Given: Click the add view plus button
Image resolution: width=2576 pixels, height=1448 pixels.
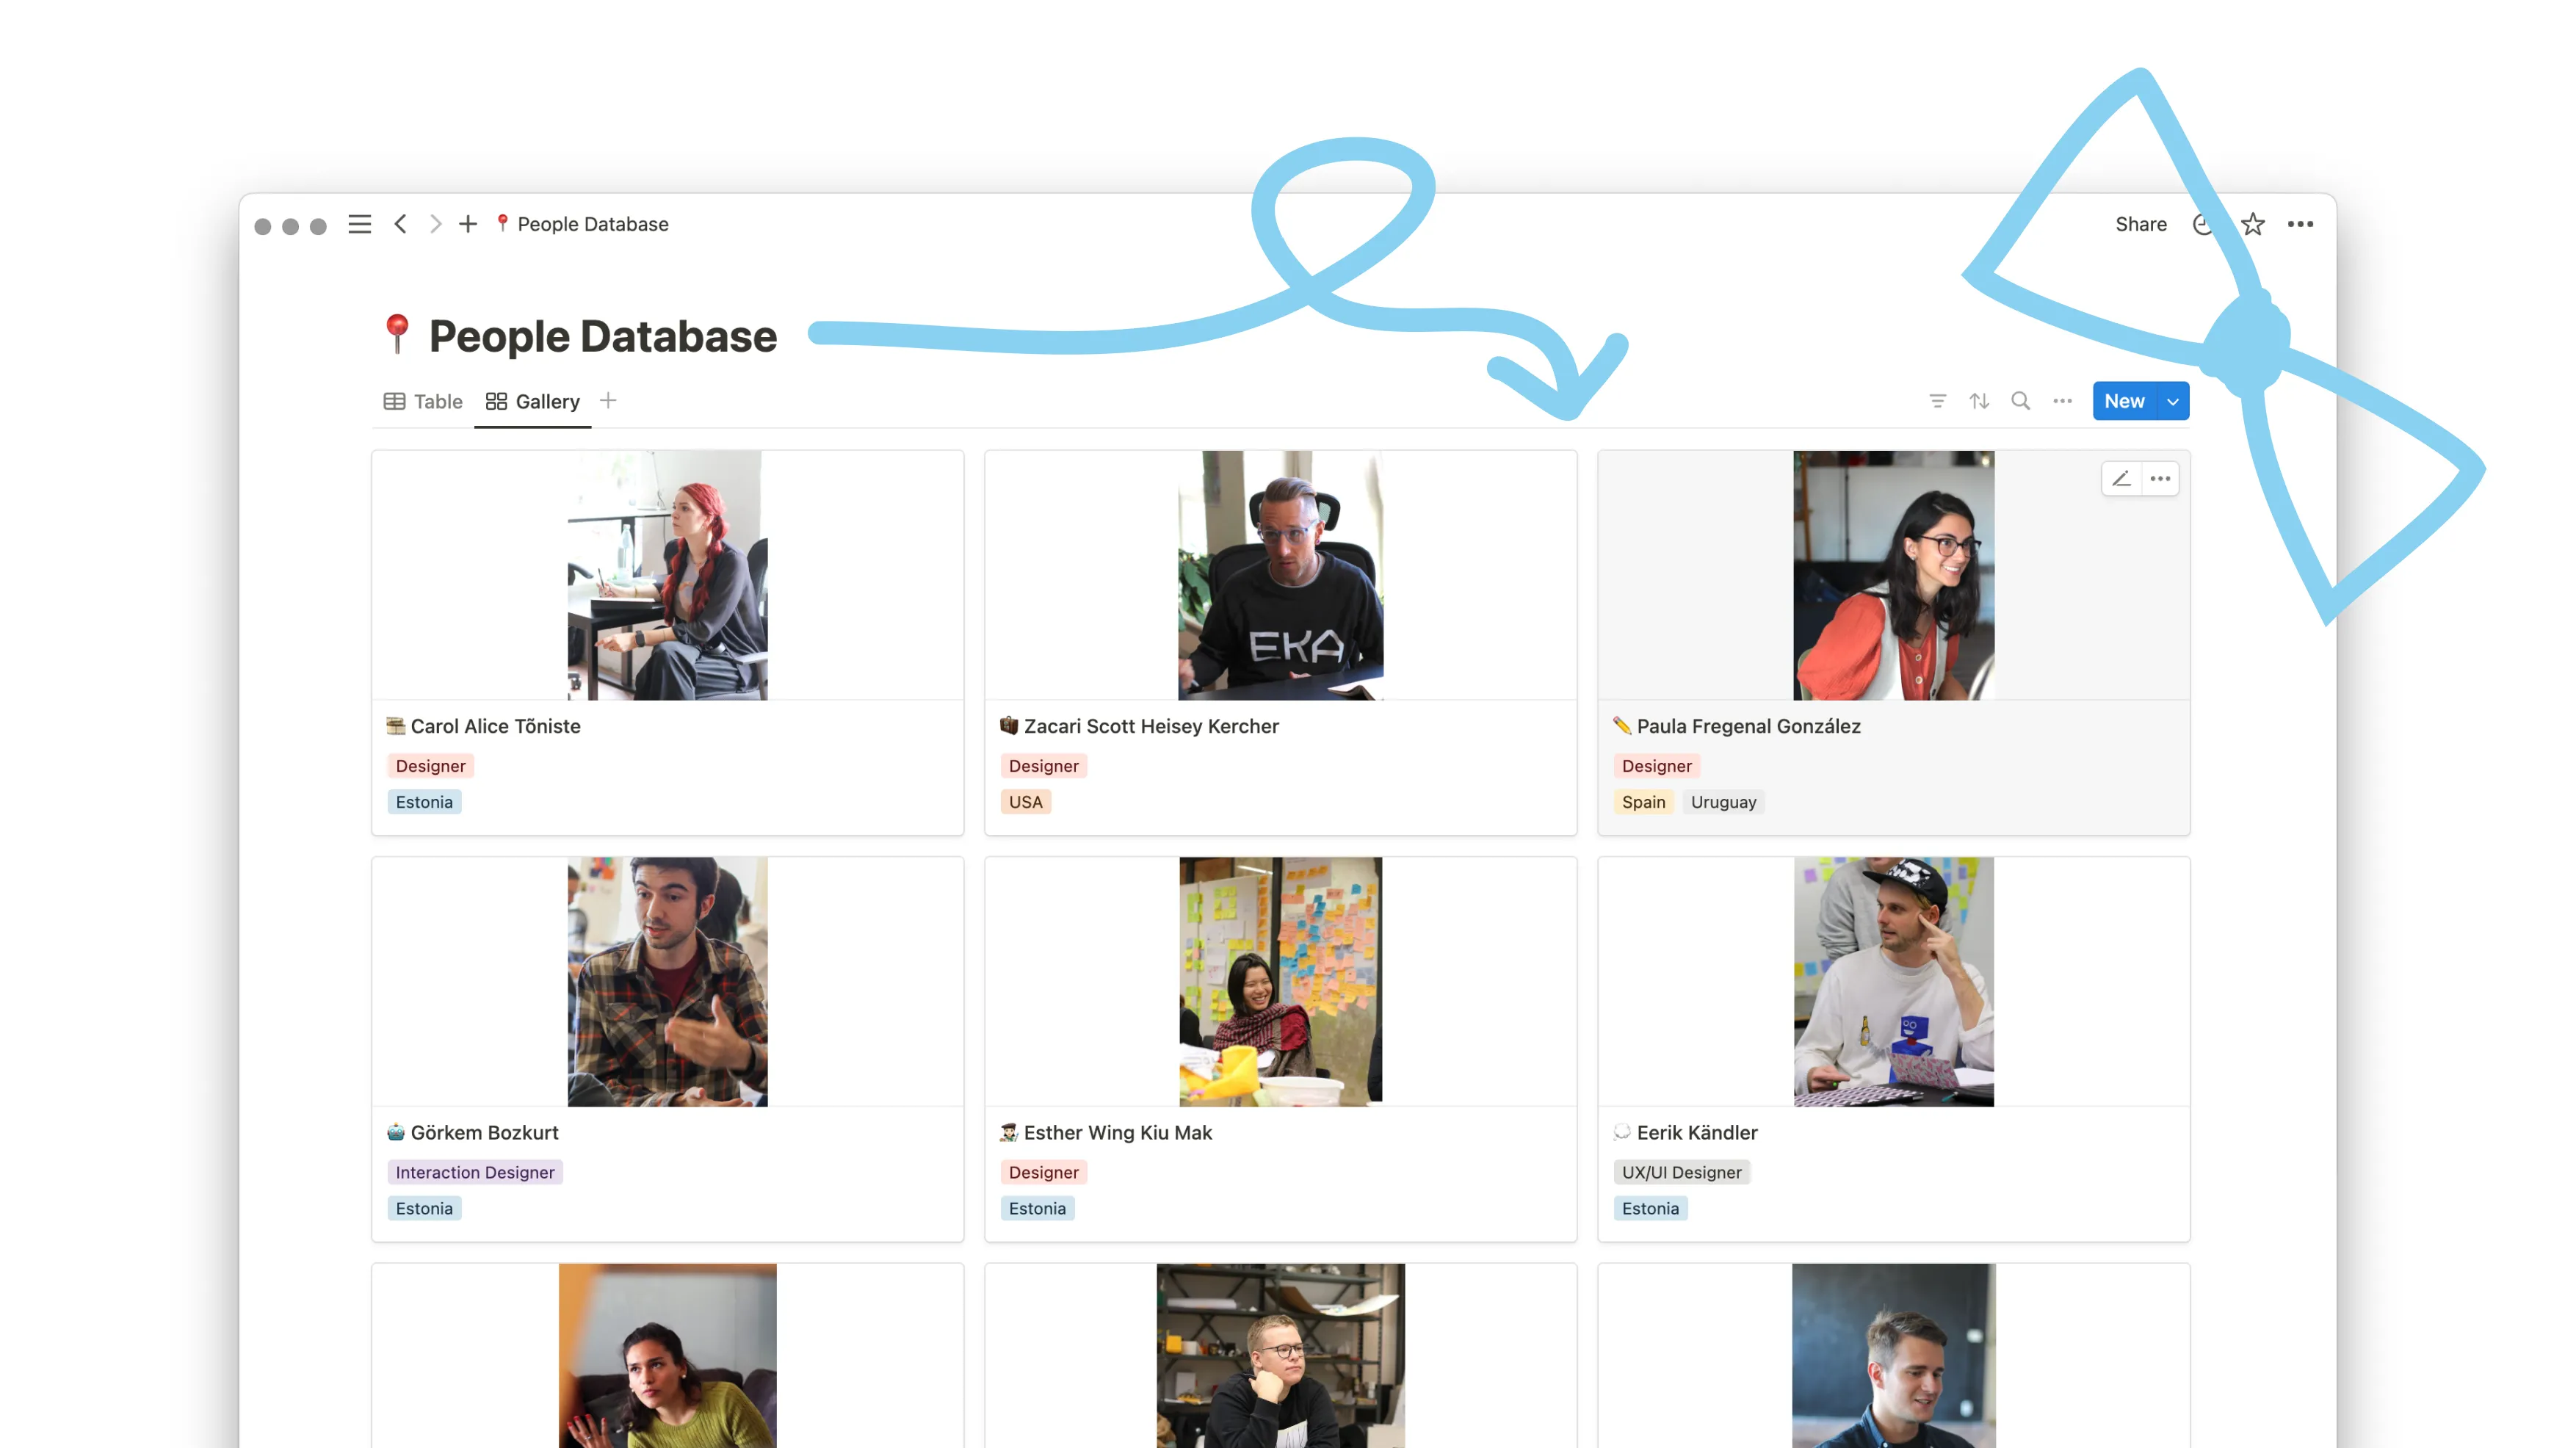Looking at the screenshot, I should 609,400.
